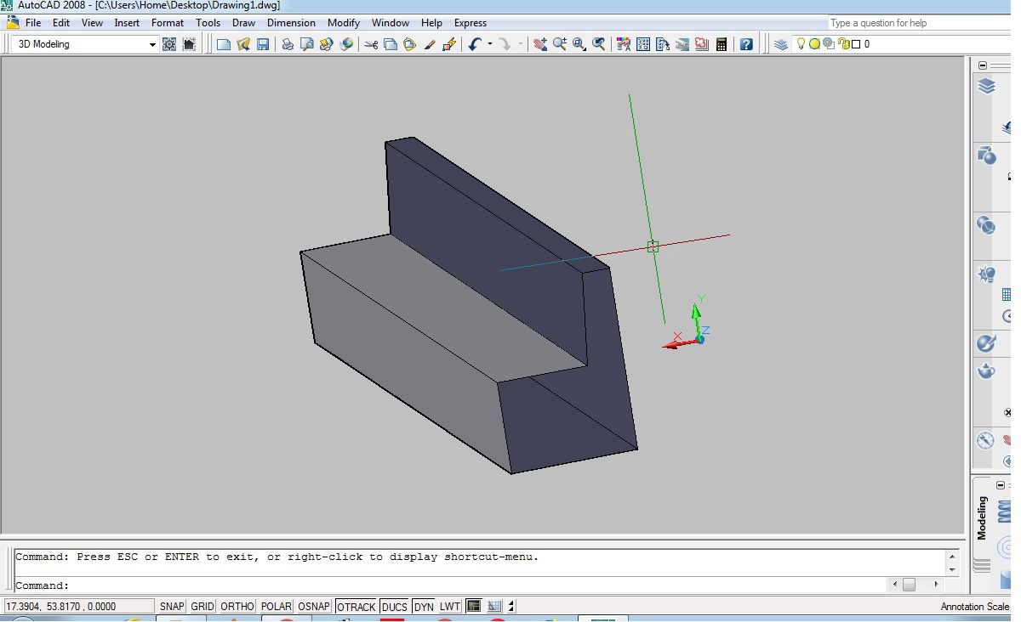
Task: Expand the undo history dropdown arrow
Action: 490,44
